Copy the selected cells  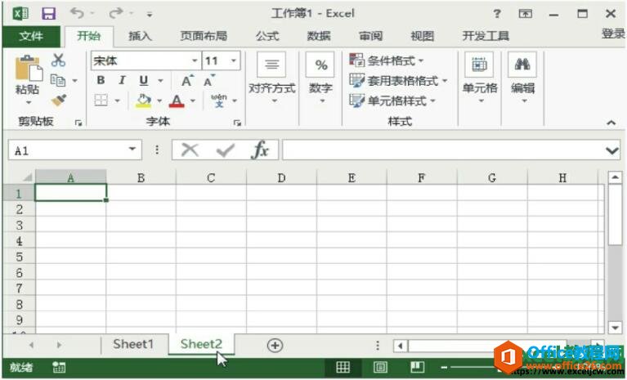pyautogui.click(x=58, y=80)
